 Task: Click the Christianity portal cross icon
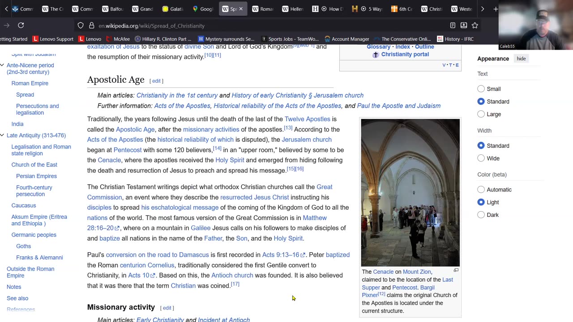coord(376,55)
